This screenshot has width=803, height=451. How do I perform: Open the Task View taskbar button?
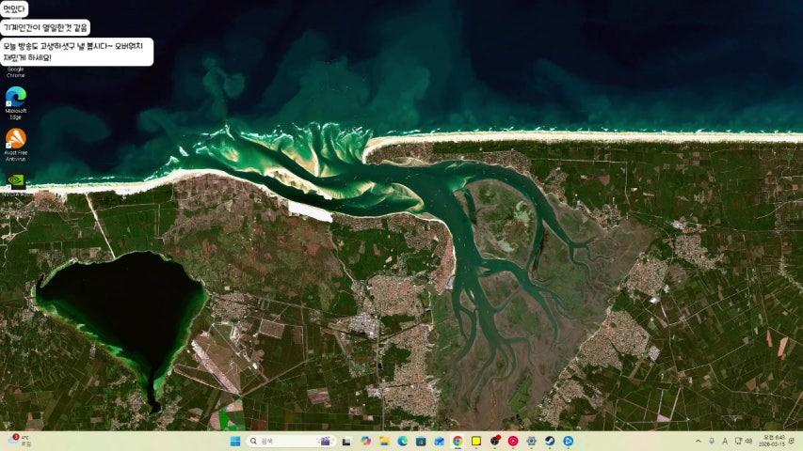[346, 441]
